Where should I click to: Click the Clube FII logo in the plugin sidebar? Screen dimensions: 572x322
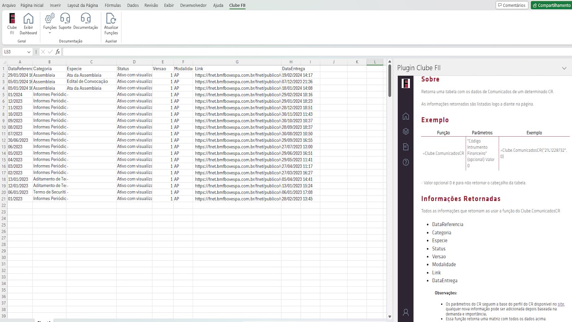tap(405, 83)
